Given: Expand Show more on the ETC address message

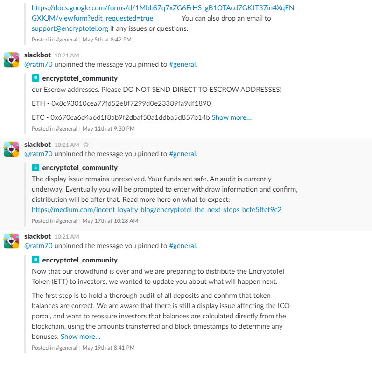Looking at the screenshot, I should pos(232,117).
